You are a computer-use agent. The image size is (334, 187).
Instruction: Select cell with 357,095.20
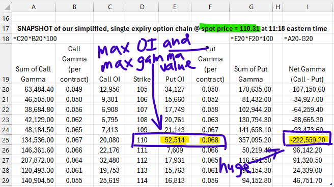tap(251, 140)
